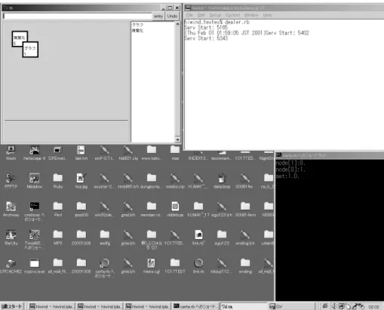Click the carta.rb console title bar
The width and height of the screenshot is (384, 310).
point(330,155)
